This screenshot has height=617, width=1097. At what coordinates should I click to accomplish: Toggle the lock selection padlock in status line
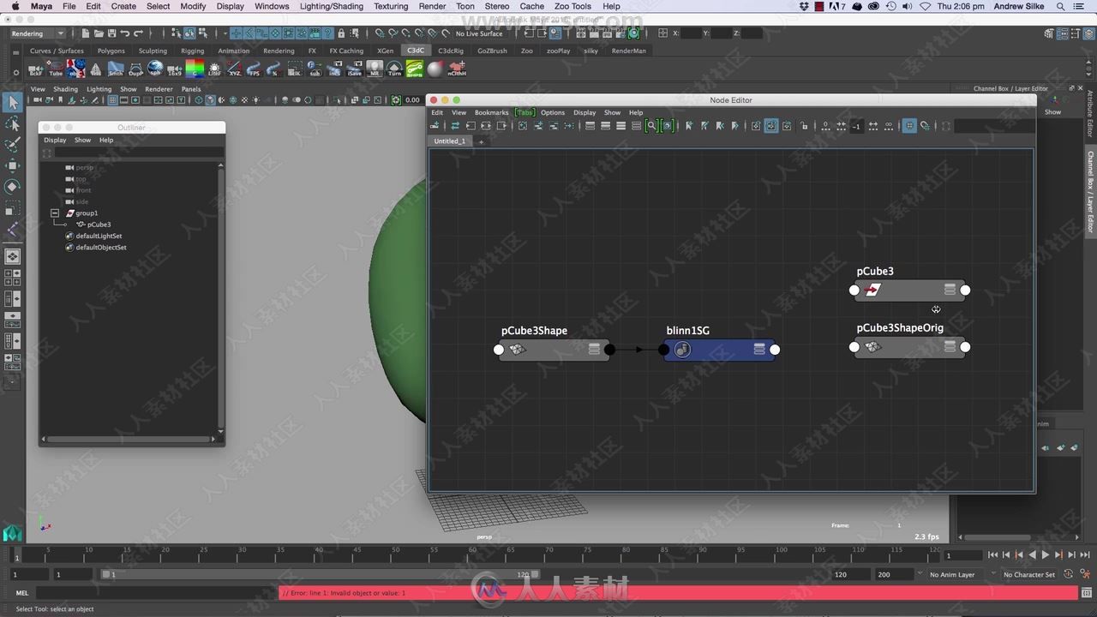pyautogui.click(x=341, y=33)
